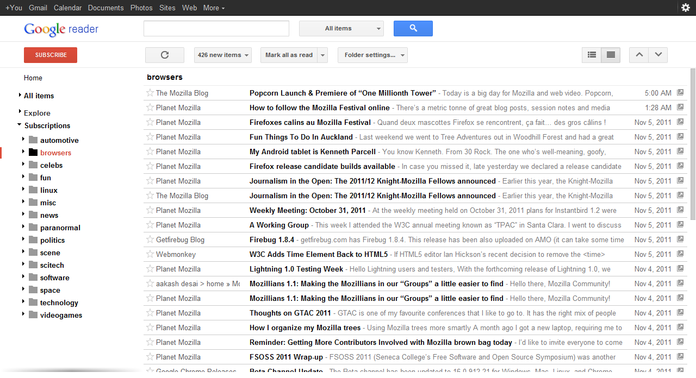Open the space folder label

50,290
